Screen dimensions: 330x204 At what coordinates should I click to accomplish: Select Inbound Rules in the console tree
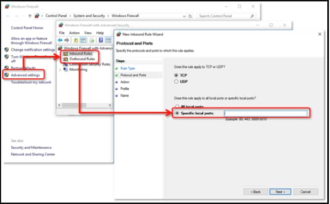80,54
